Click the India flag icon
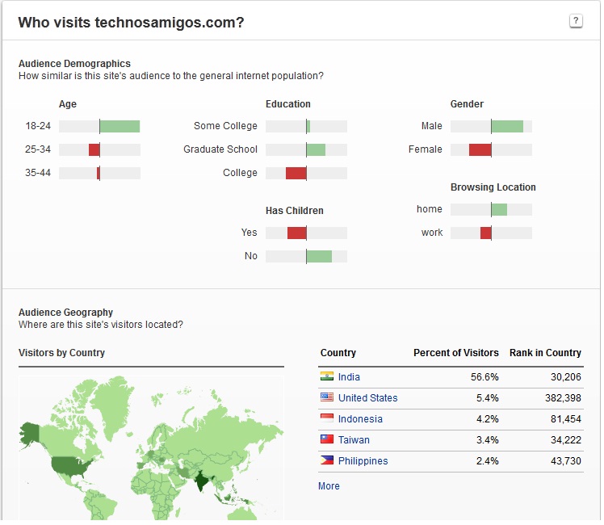Viewport: 604px width, 525px height. (x=329, y=378)
